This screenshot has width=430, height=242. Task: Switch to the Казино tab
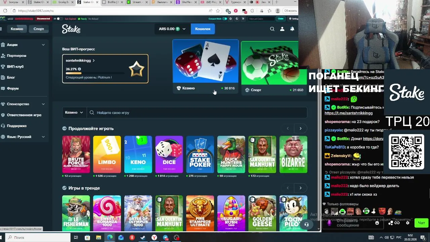click(x=17, y=29)
